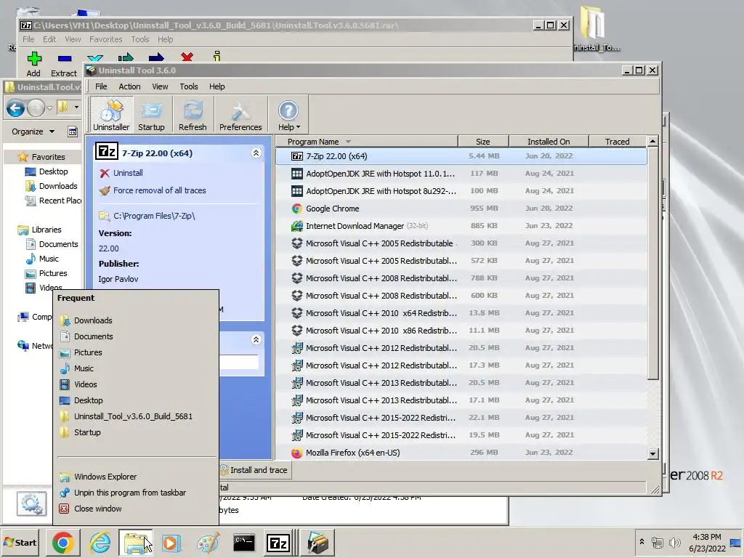Select AdoptOpenJDK JRE with Hotspot 8u292 row
This screenshot has width=744, height=558.
point(461,191)
